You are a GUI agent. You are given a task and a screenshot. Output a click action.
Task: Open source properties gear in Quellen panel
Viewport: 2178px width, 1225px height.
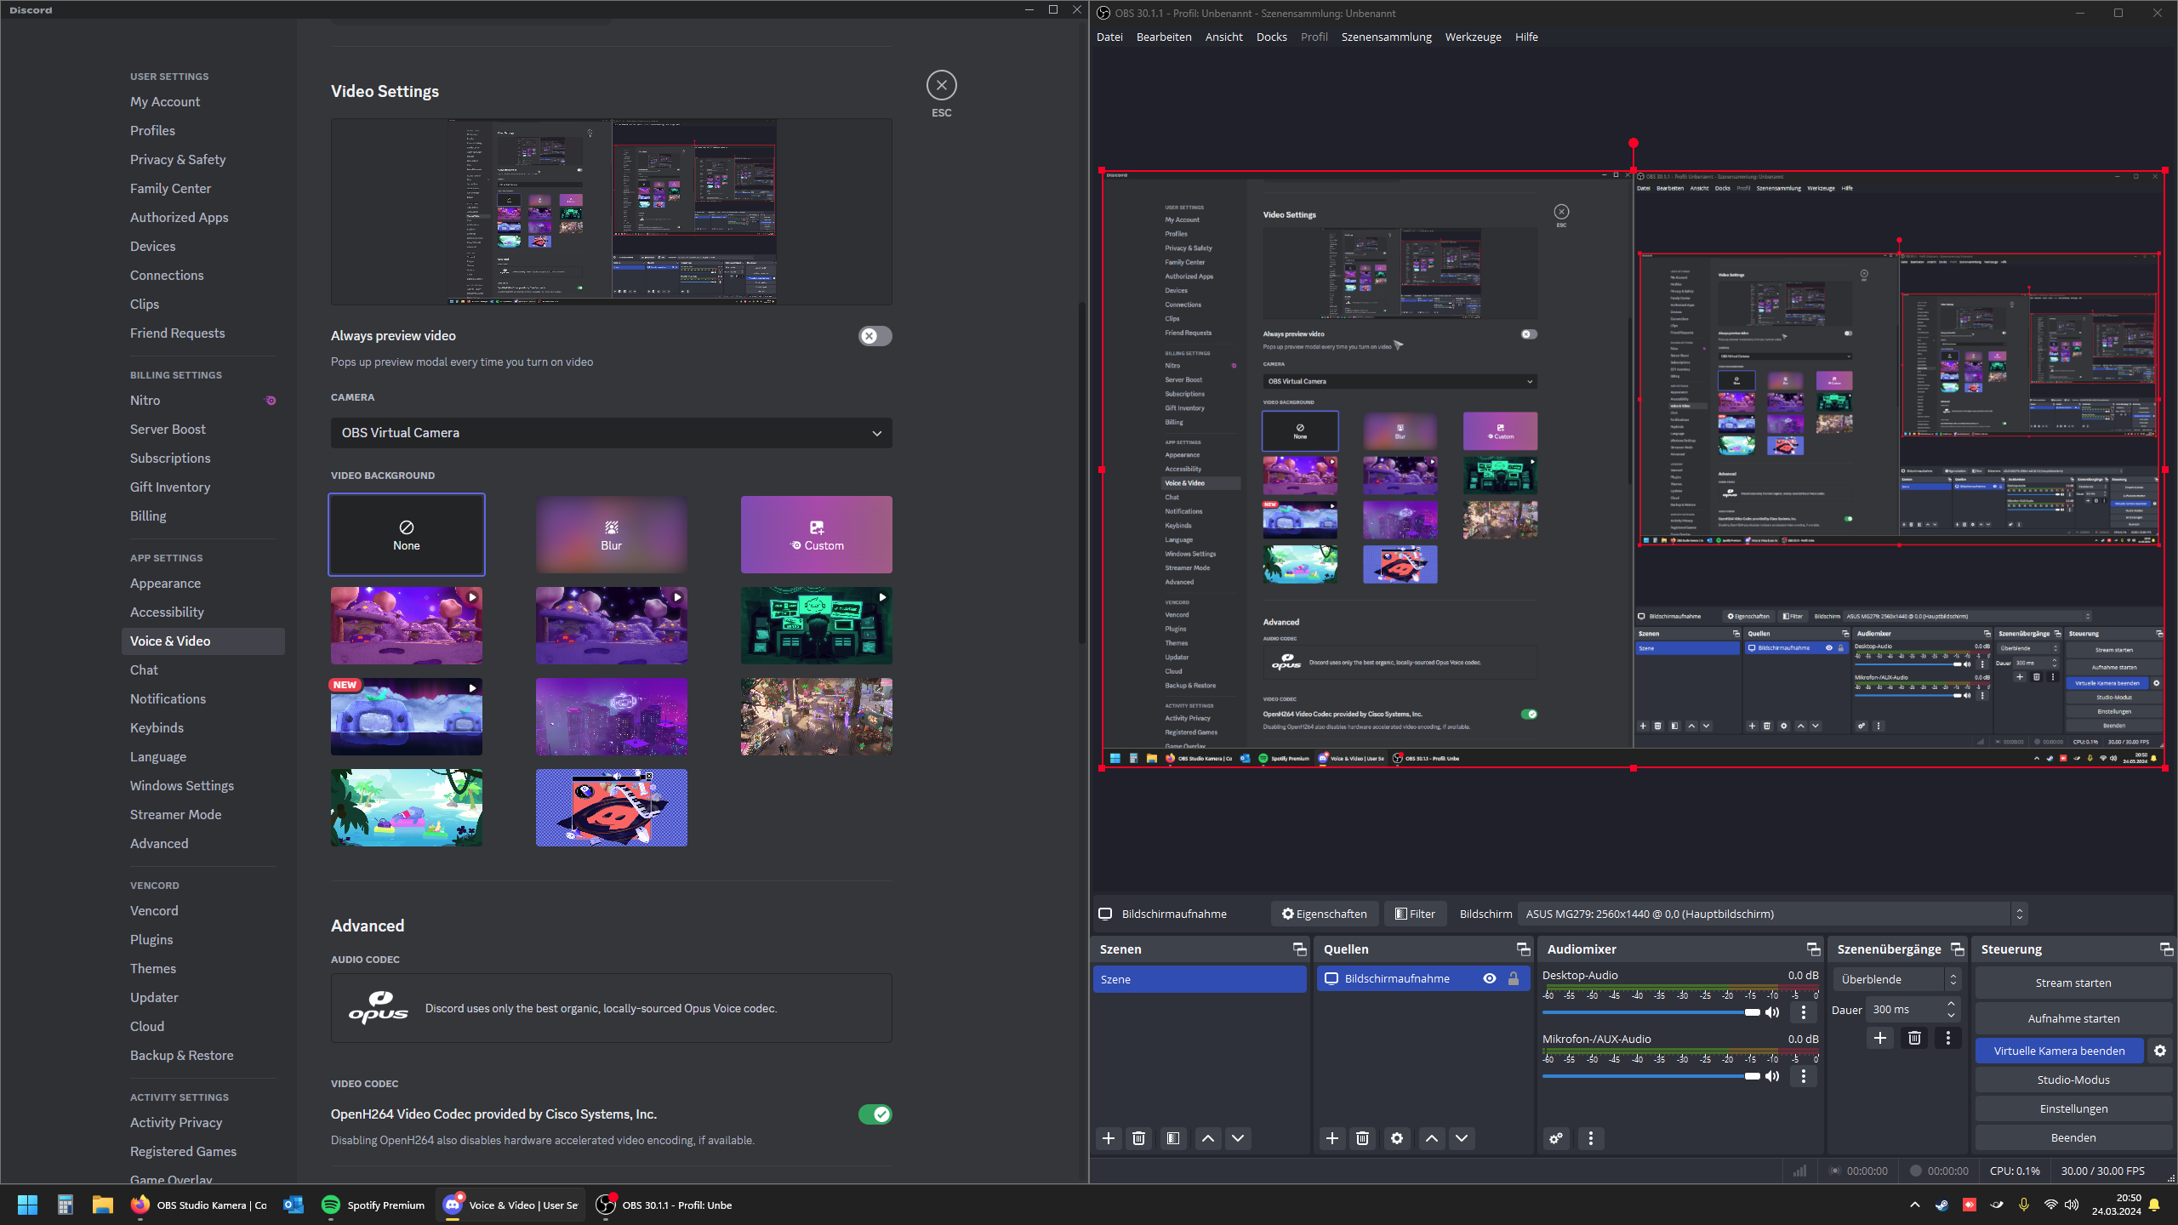(x=1397, y=1138)
